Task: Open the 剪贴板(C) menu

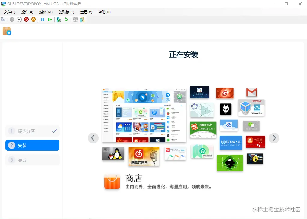Action: tap(66, 12)
